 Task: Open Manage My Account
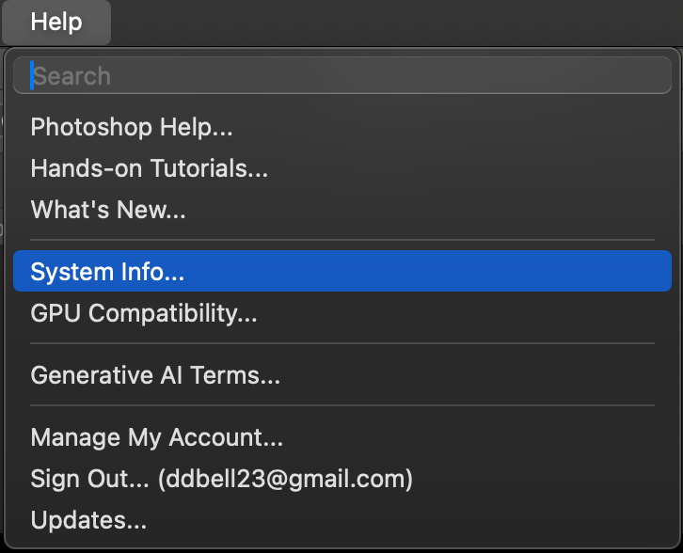(x=157, y=437)
